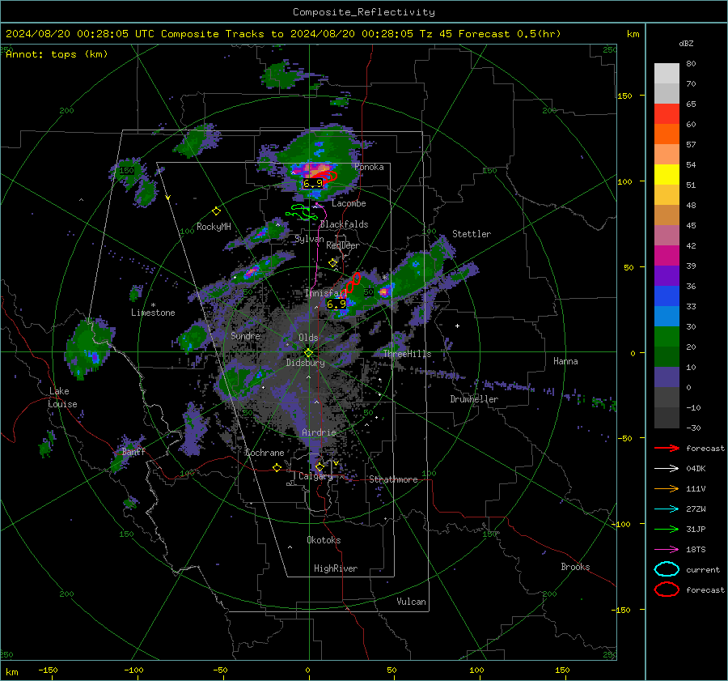The image size is (728, 681).
Task: Click the red forecast ellipse legend icon
Action: pyautogui.click(x=667, y=589)
